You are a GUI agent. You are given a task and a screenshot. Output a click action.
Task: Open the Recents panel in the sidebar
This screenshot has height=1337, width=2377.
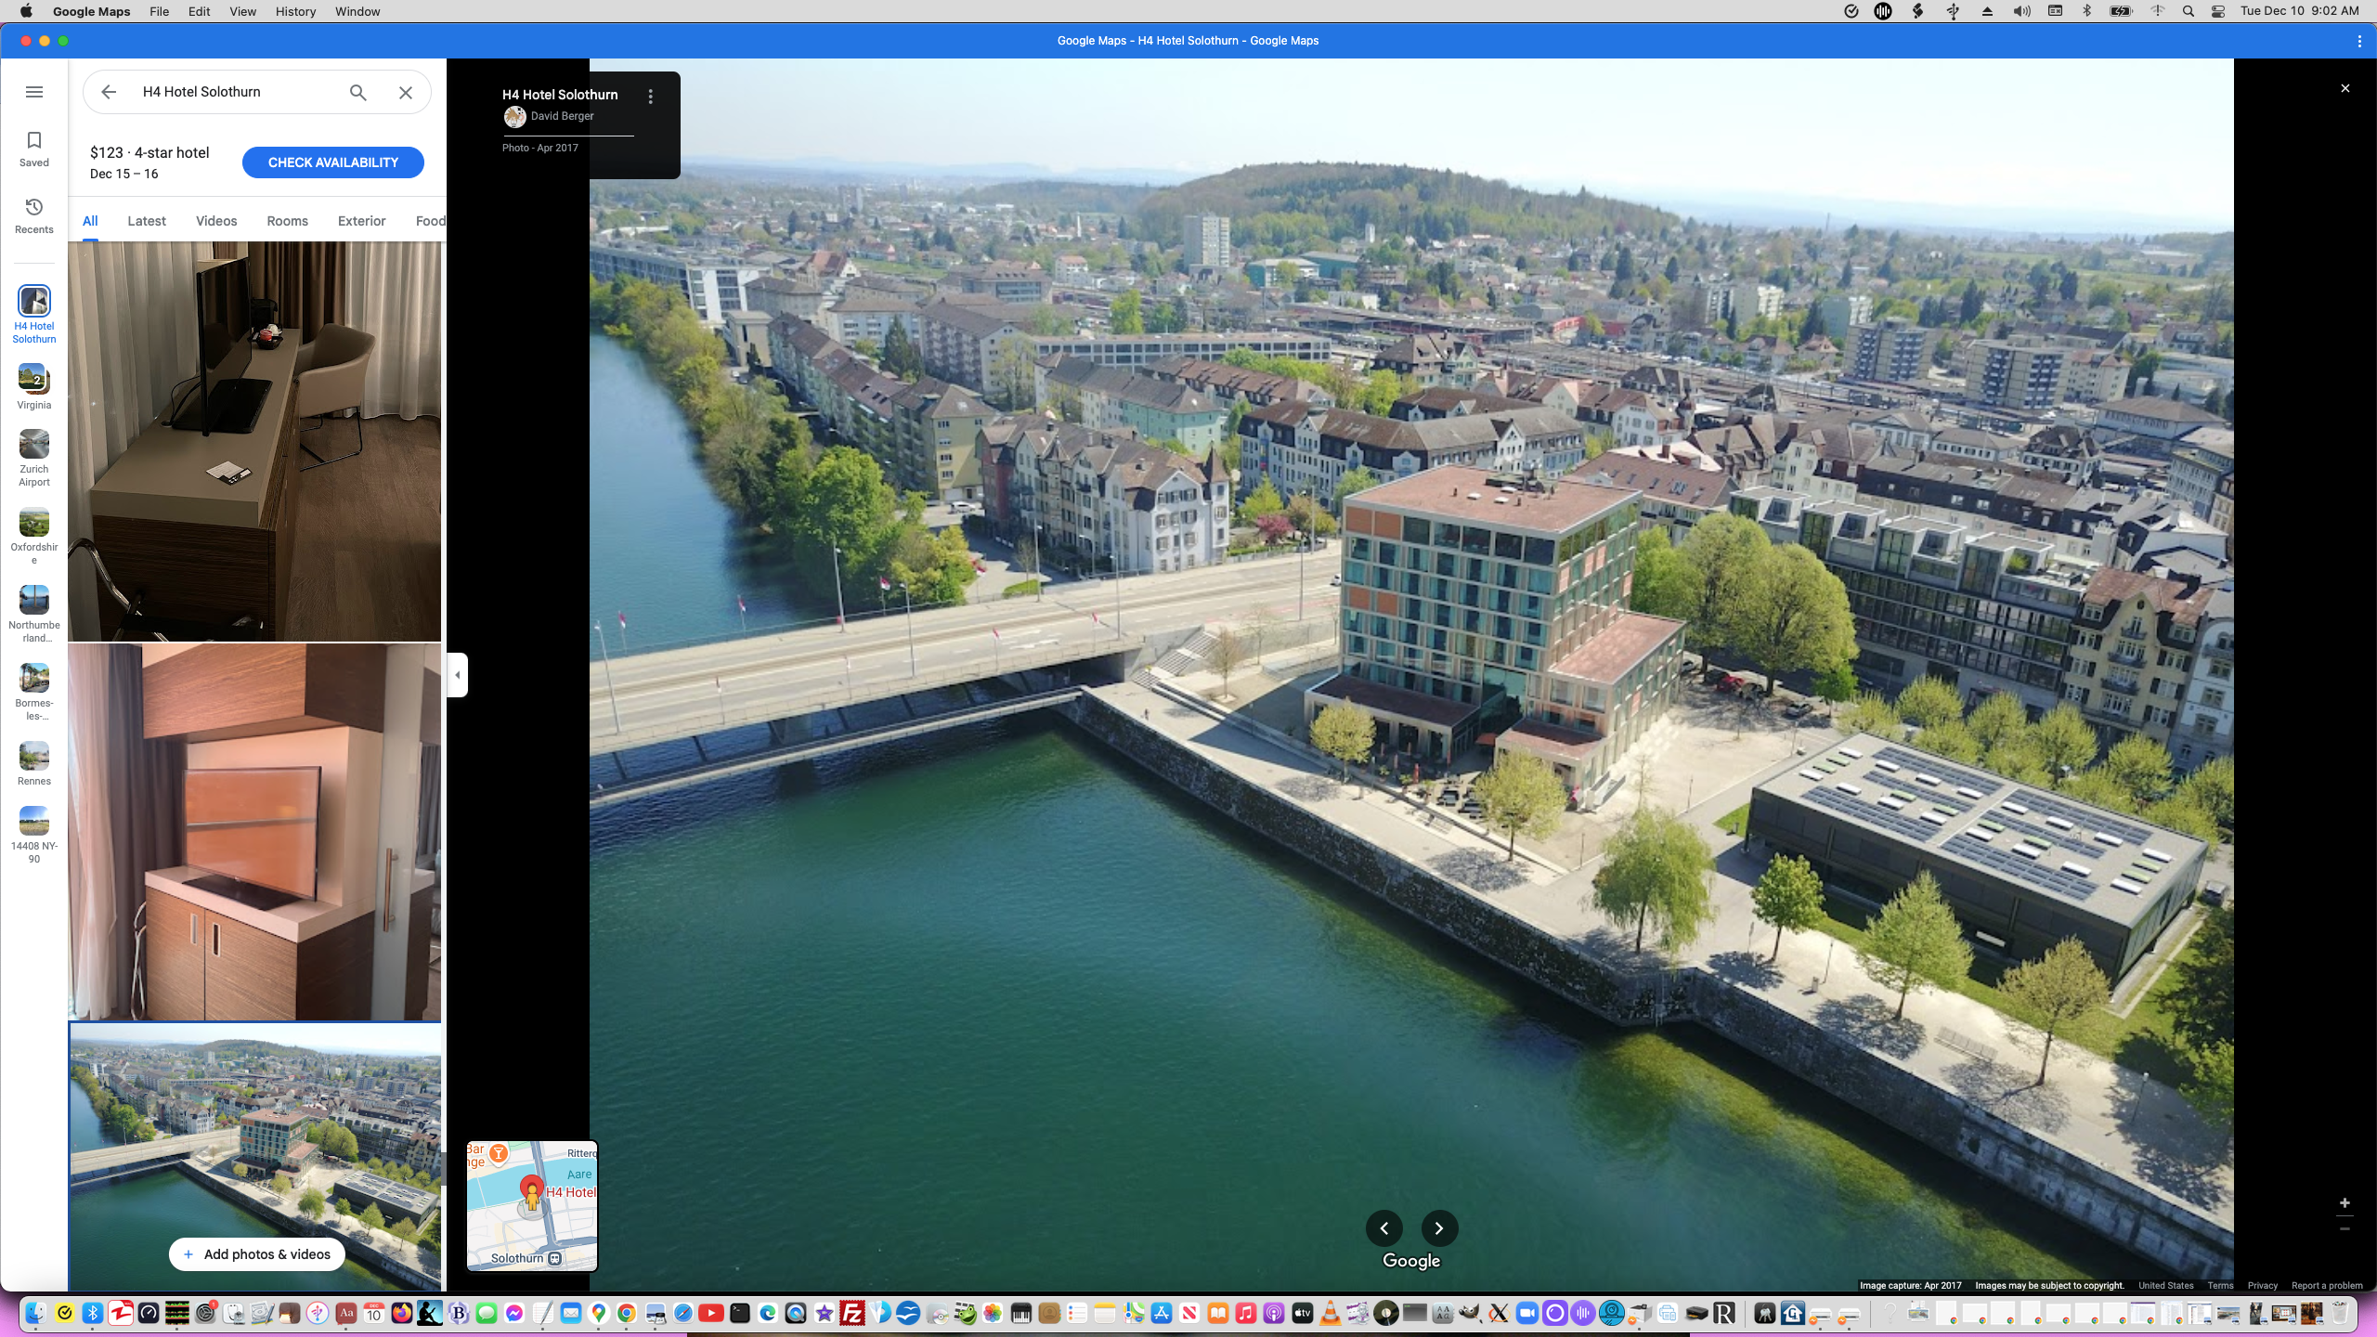point(33,214)
